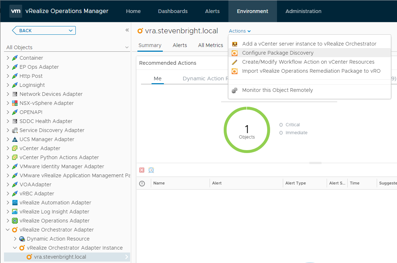Click the red cancel alert icon

(x=142, y=170)
